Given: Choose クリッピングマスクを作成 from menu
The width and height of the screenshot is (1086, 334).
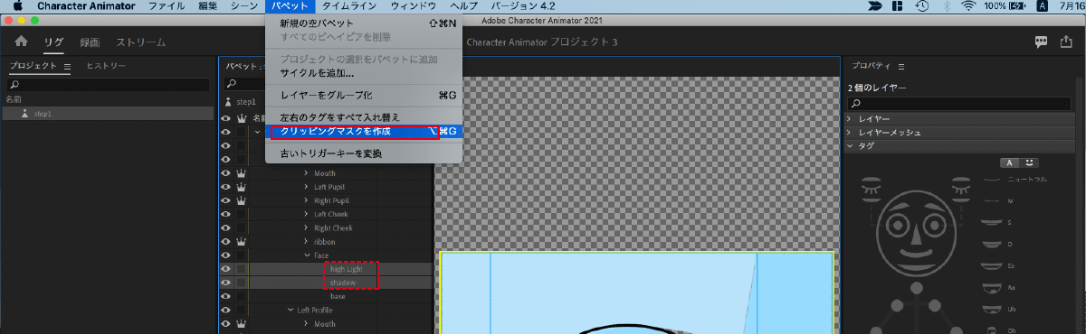Looking at the screenshot, I should pyautogui.click(x=364, y=132).
